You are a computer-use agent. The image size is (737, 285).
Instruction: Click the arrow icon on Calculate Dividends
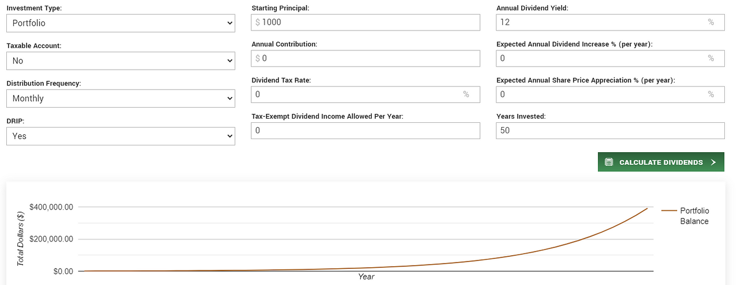click(713, 162)
